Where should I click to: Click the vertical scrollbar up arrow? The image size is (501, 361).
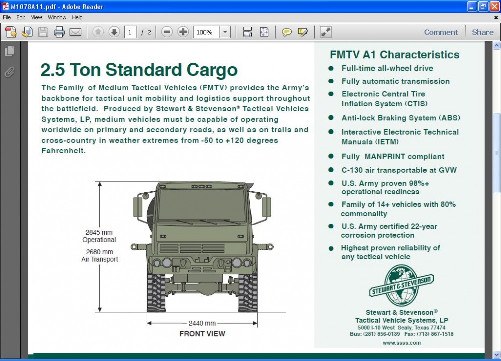coord(497,46)
